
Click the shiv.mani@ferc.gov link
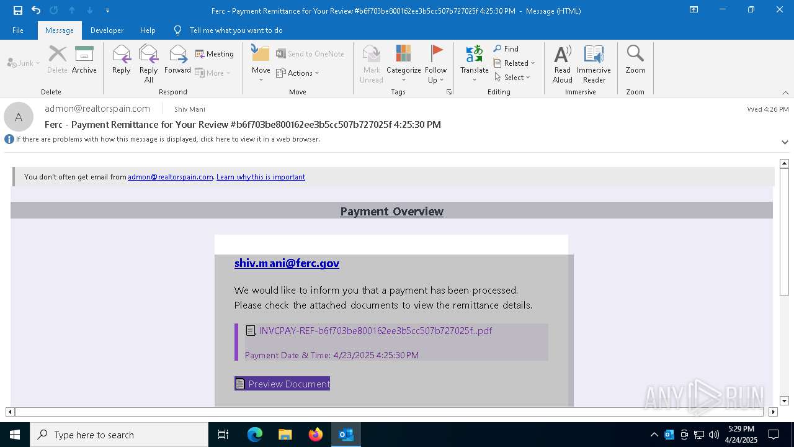point(287,263)
